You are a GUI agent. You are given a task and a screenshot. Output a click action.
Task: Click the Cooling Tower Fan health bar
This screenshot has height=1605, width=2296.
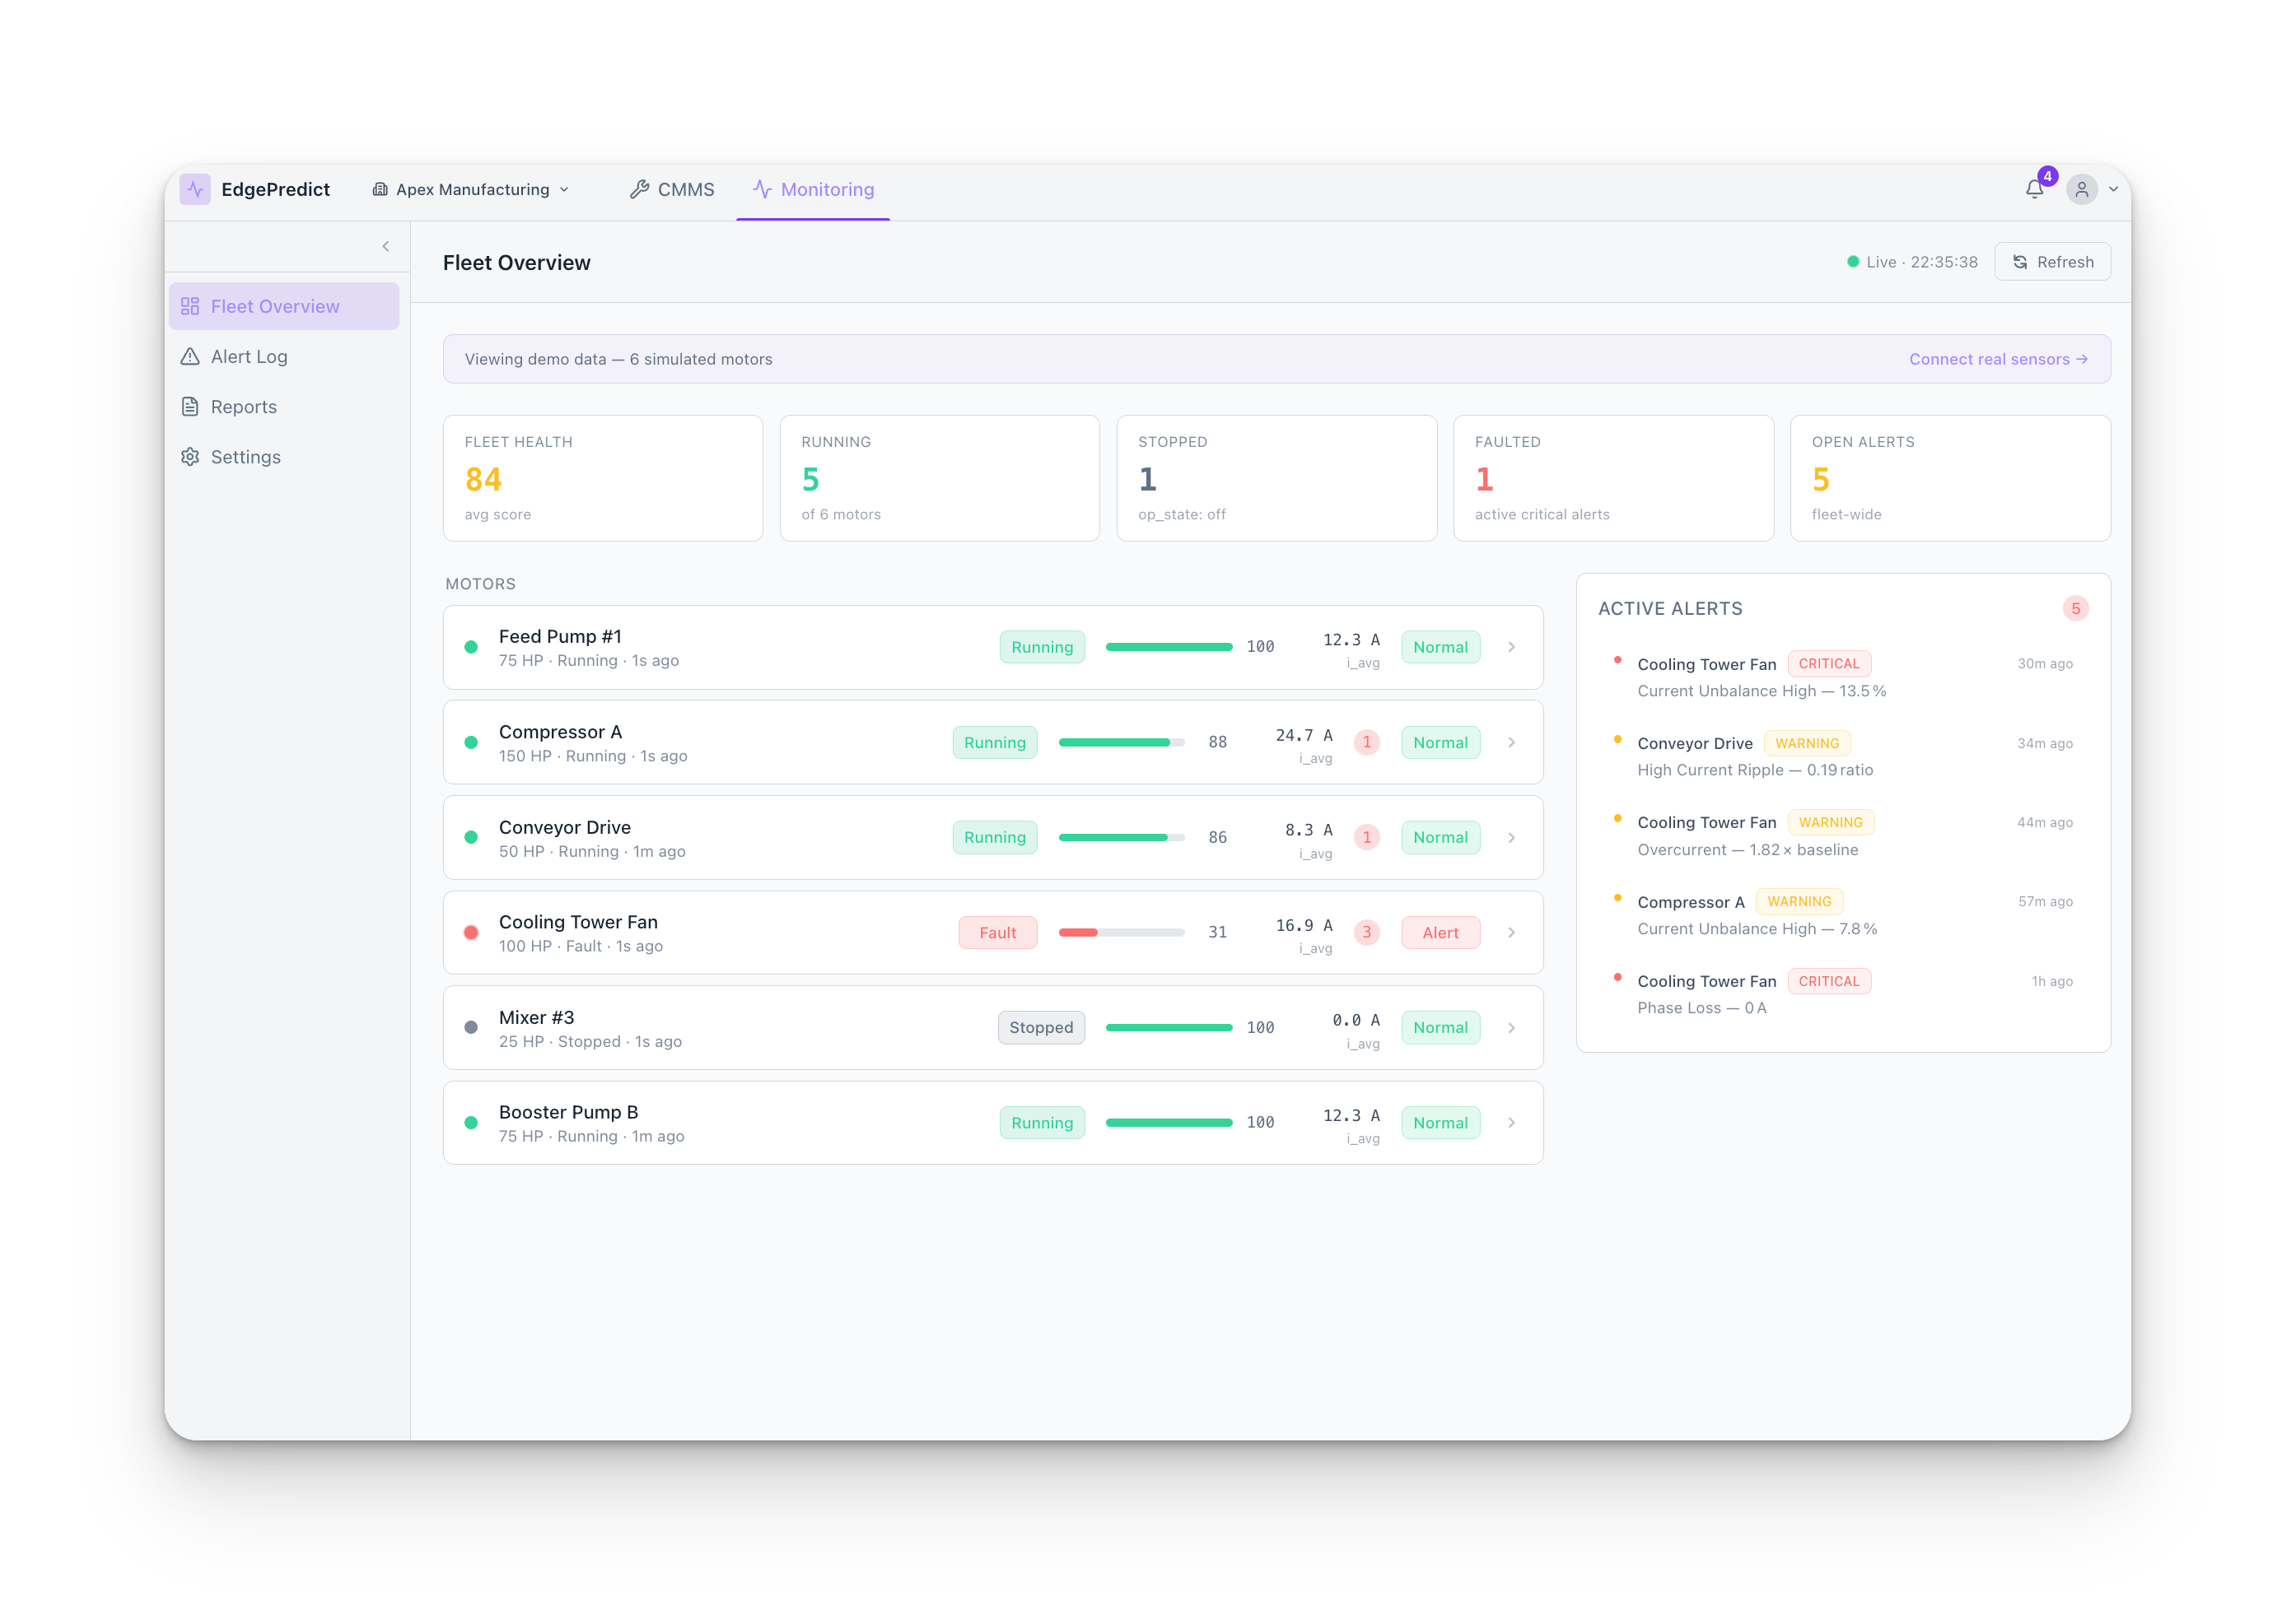pos(1122,933)
